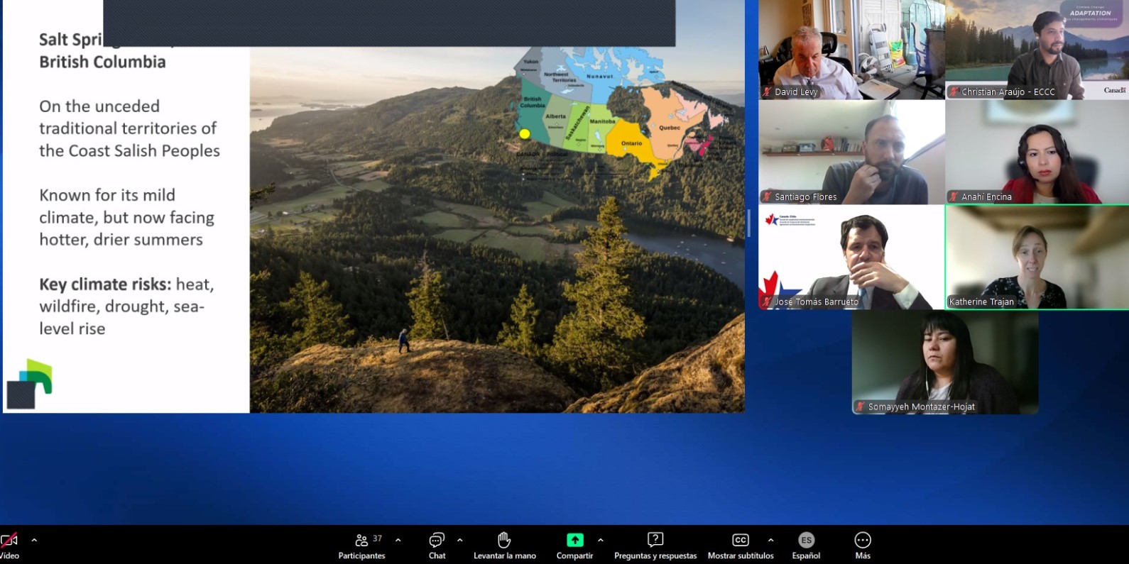Click the yellow dot on Canada map
Viewport: 1129px width, 564px height.
pos(525,134)
